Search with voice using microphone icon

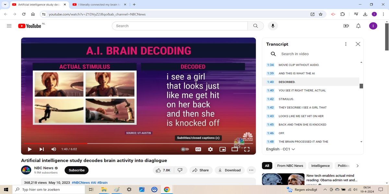(273, 26)
